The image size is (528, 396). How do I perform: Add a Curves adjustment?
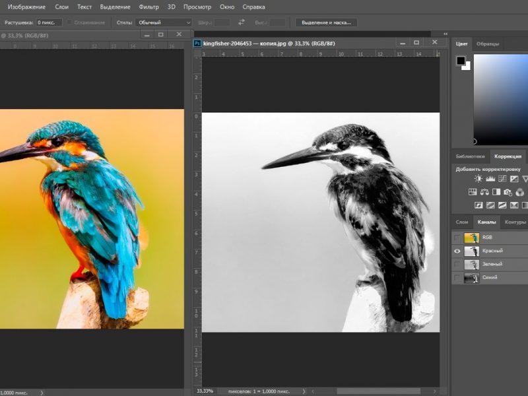[x=502, y=179]
